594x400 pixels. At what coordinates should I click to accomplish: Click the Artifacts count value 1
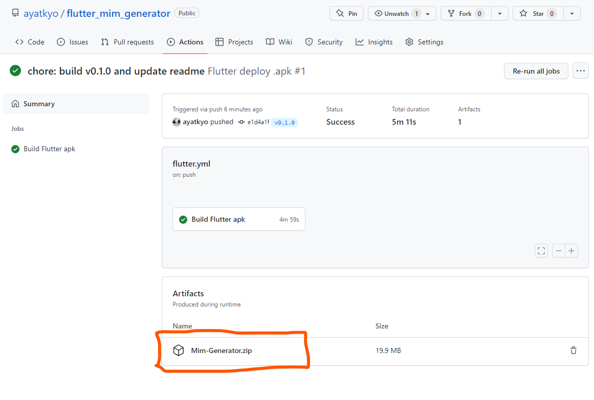[x=459, y=122]
